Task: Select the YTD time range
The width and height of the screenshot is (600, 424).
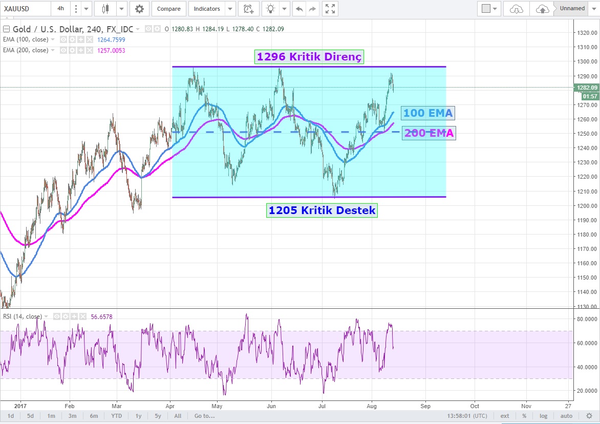Action: point(116,416)
